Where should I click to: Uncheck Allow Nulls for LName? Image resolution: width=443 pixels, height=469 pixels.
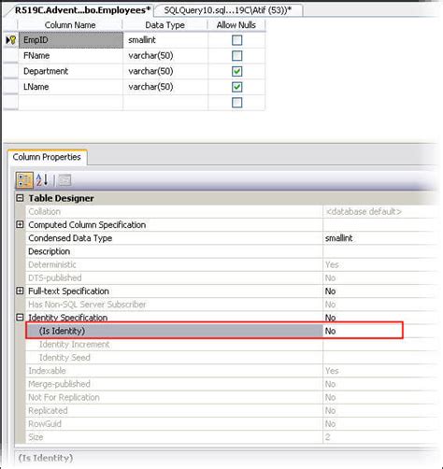tap(236, 87)
